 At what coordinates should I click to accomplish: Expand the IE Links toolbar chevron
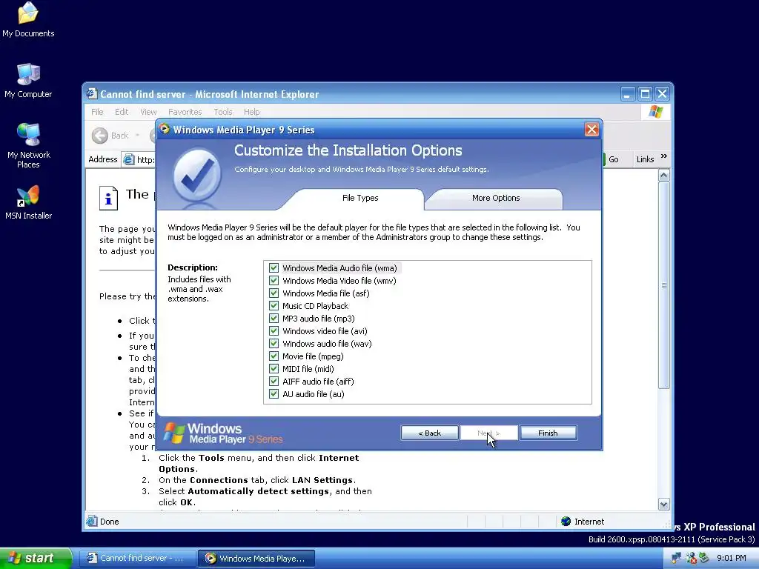click(x=663, y=156)
